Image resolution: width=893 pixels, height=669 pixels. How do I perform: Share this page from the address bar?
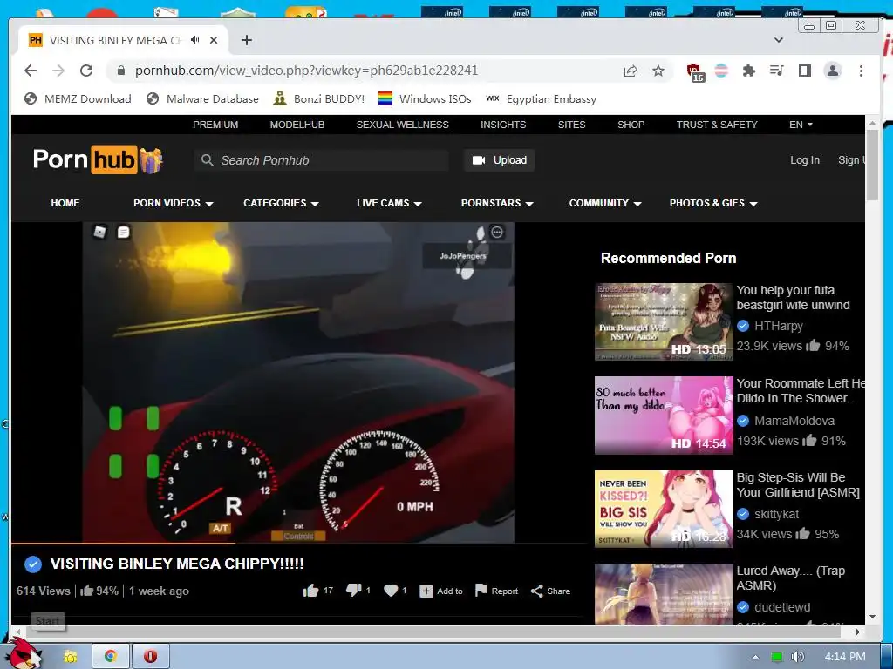tap(631, 71)
